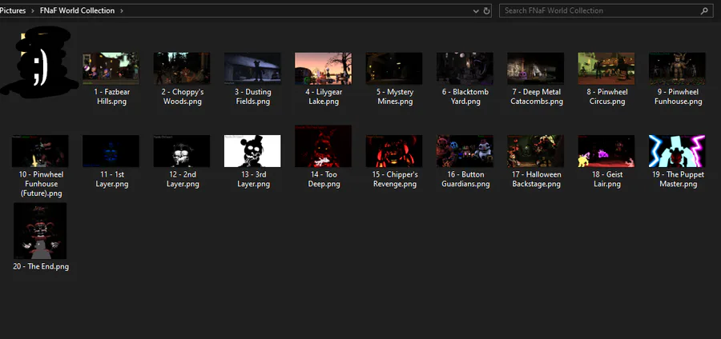Select 7 - Deep Metal Catacombs thumbnail
The height and width of the screenshot is (339, 721).
[536, 68]
